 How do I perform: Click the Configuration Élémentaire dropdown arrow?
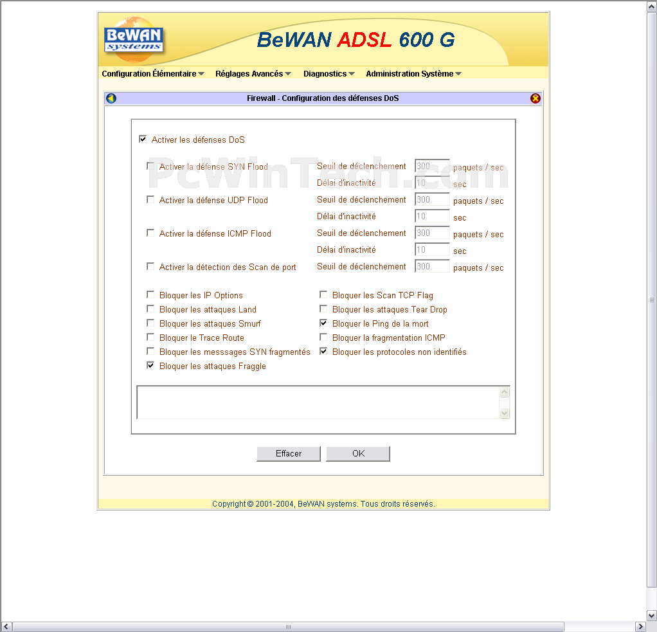(201, 74)
